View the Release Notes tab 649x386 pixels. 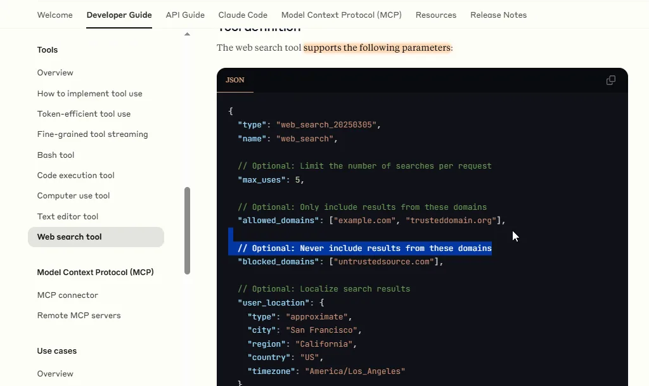(498, 15)
